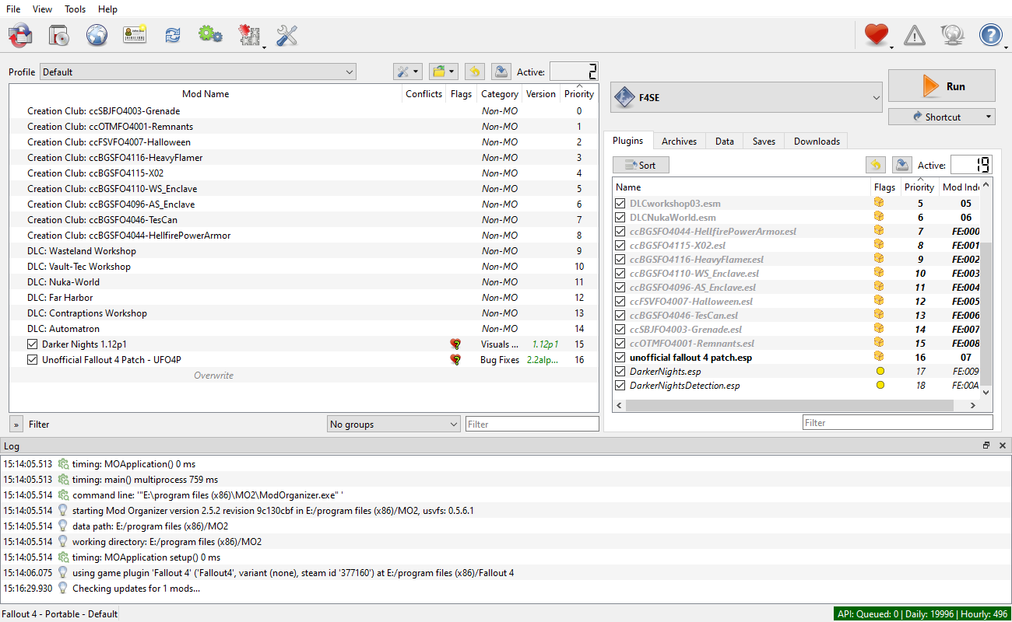The width and height of the screenshot is (1012, 622).
Task: Expand the Filter panel with » button
Action: click(16, 425)
